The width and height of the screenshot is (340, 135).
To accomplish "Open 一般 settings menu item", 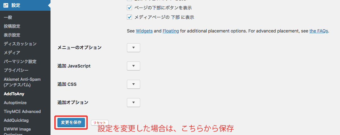I will [8, 17].
